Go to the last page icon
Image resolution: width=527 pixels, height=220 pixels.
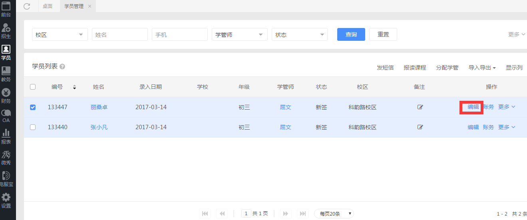pyautogui.click(x=303, y=214)
